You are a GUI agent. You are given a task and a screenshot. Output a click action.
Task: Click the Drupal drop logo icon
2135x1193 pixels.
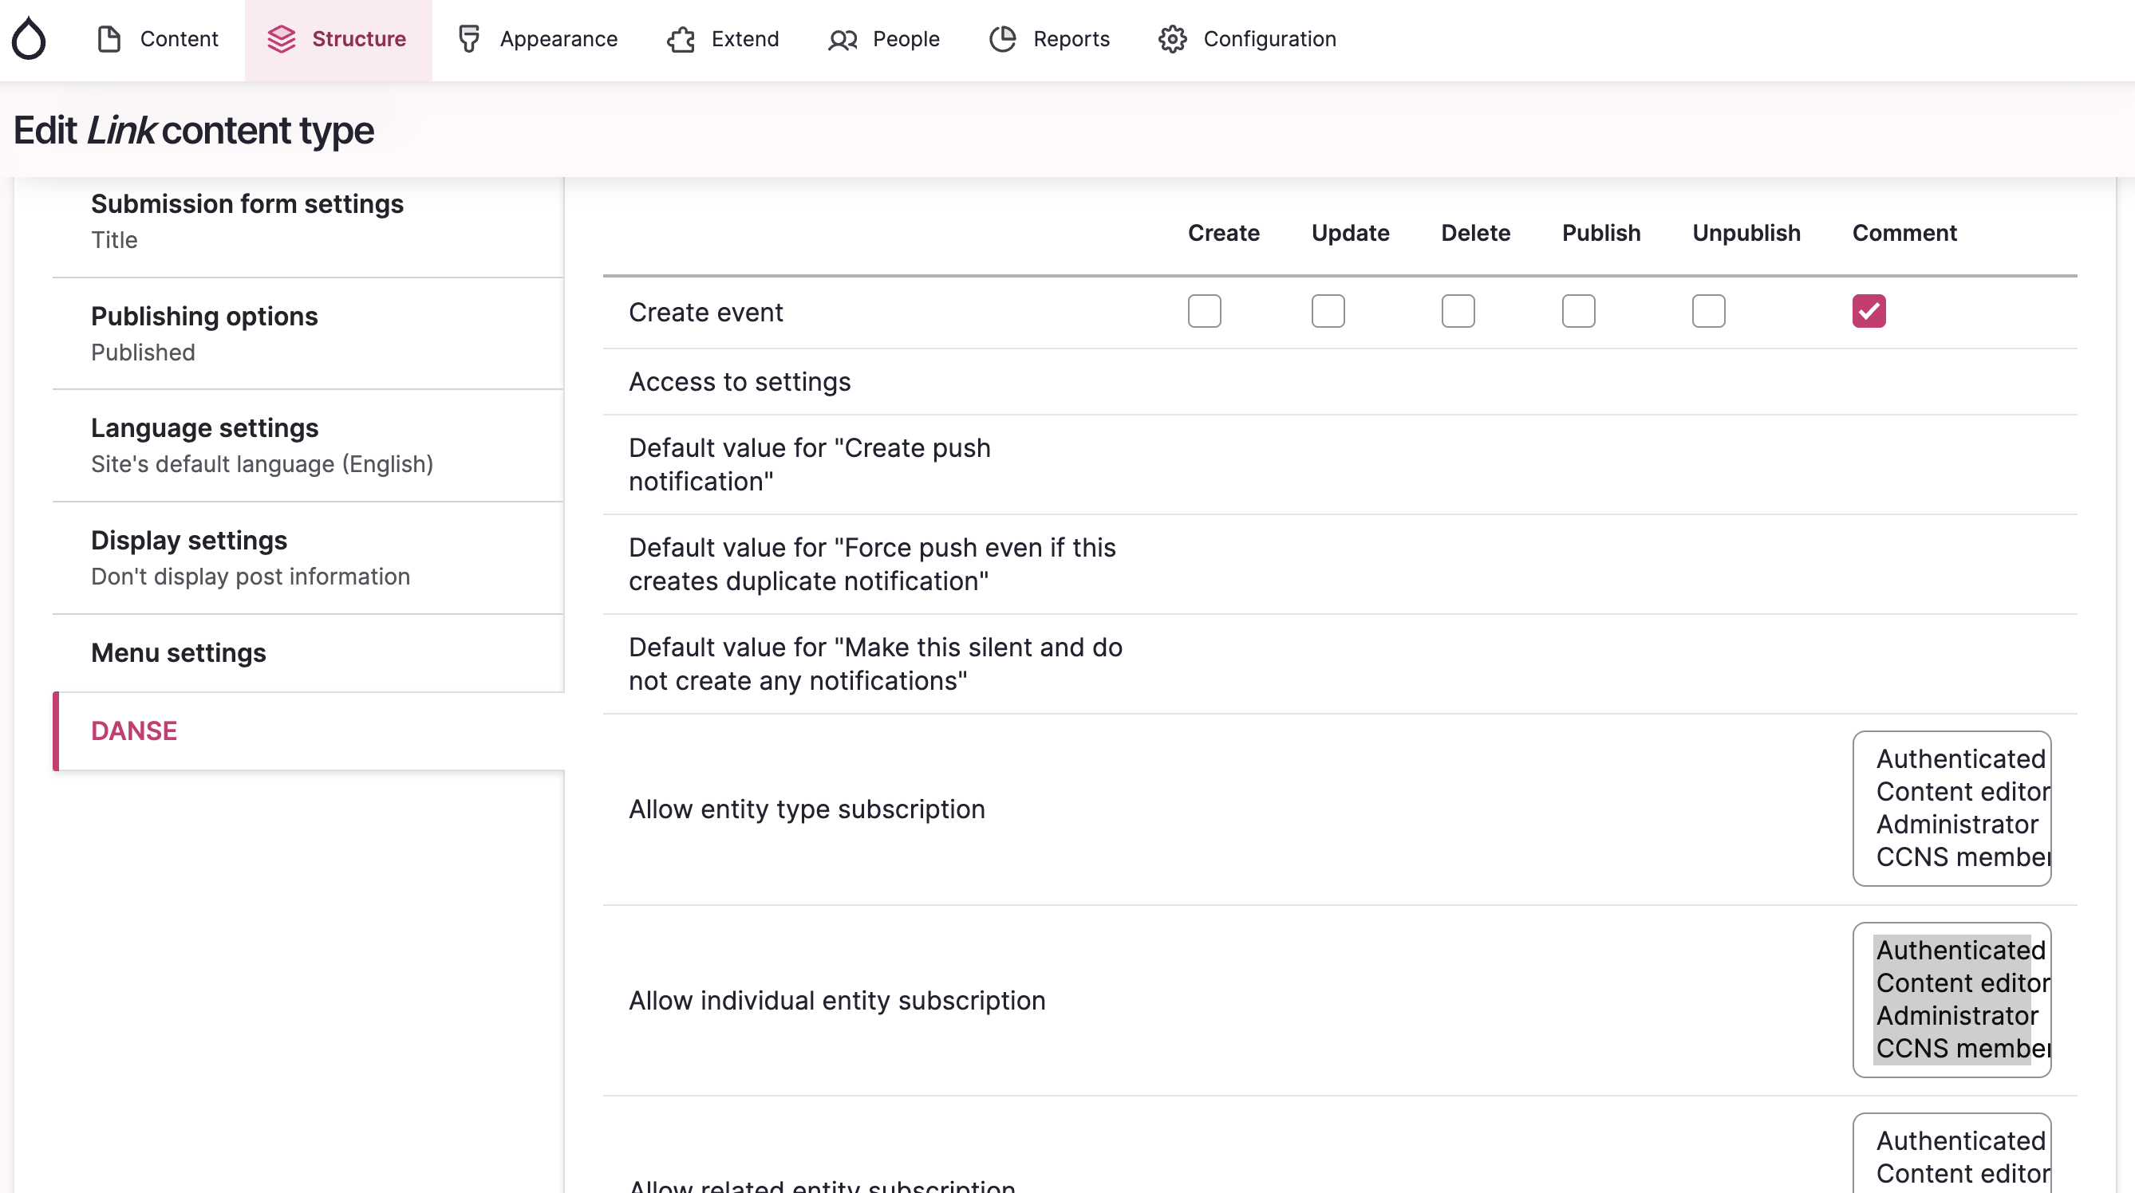tap(29, 39)
